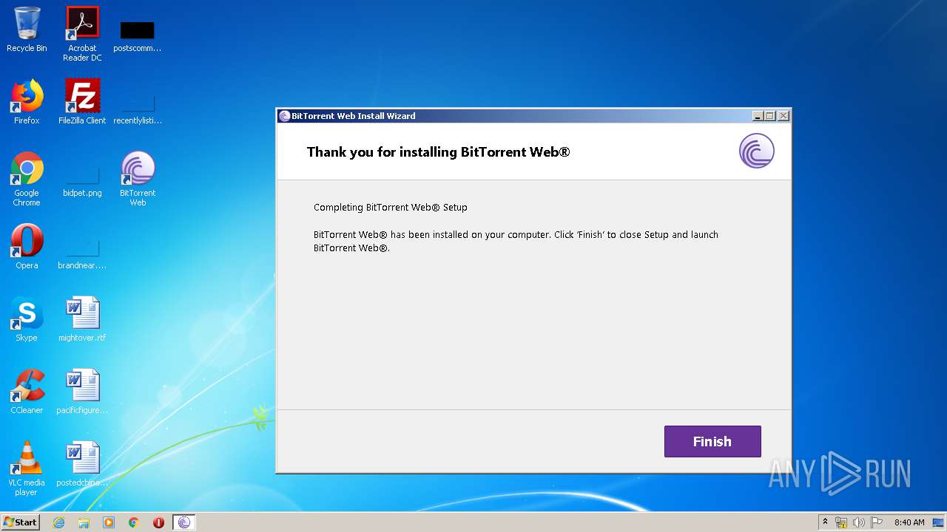Click 'Completing BitTorrent Web® Setup' text
The width and height of the screenshot is (947, 532).
391,207
